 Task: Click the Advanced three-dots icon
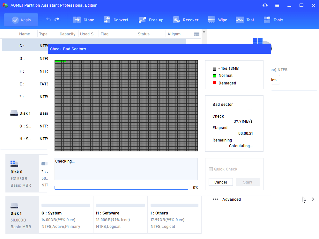(215, 199)
